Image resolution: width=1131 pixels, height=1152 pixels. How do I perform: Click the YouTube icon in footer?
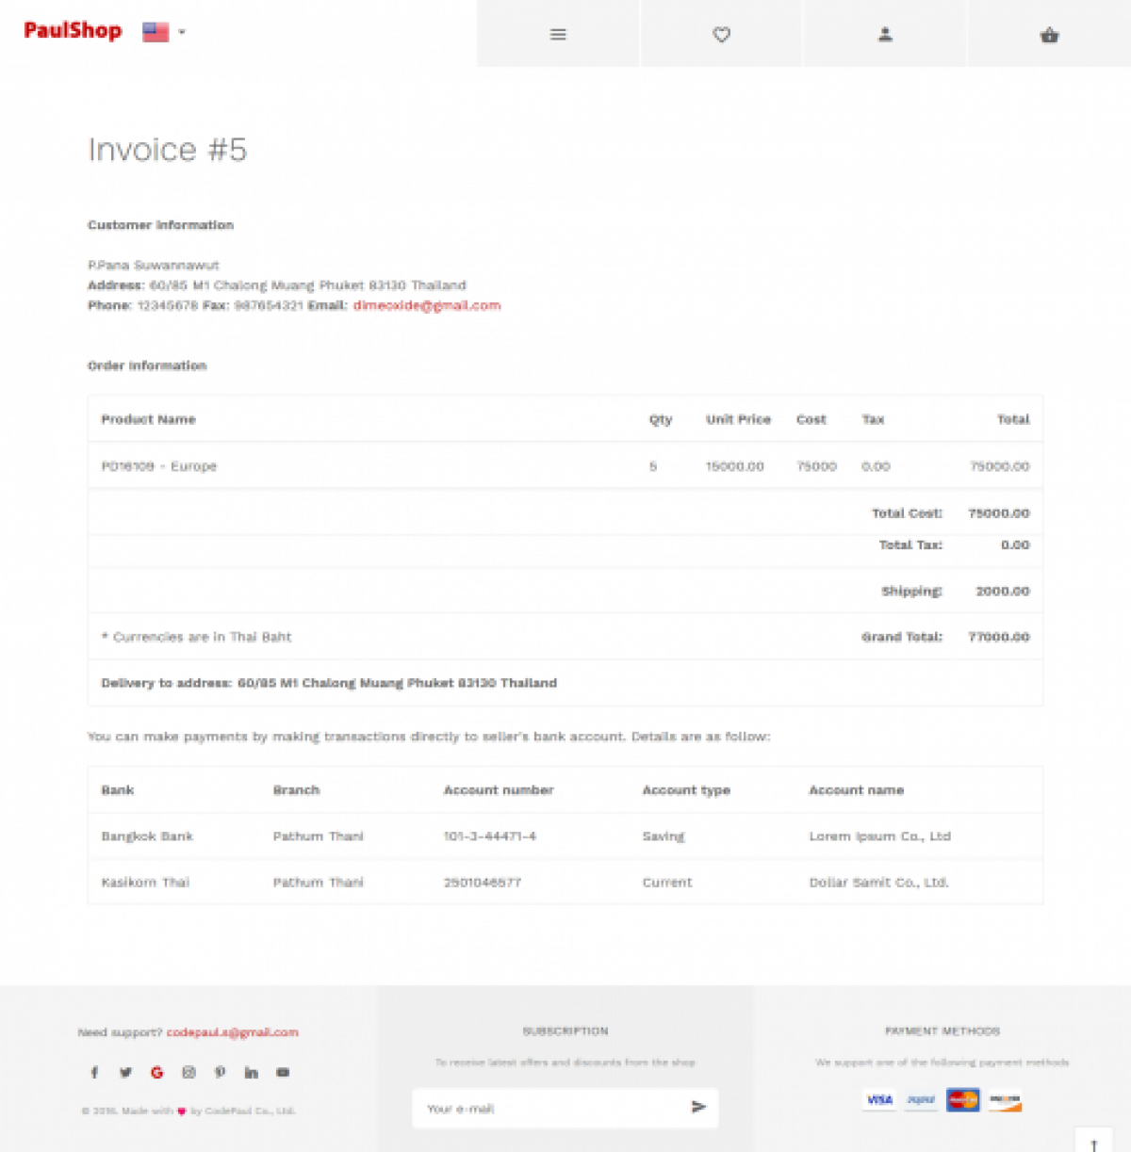pos(283,1072)
